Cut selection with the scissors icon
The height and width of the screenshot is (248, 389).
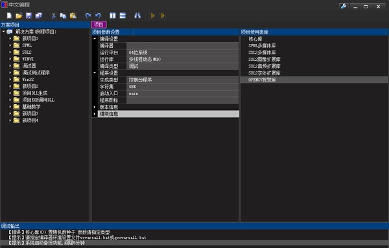click(53, 16)
